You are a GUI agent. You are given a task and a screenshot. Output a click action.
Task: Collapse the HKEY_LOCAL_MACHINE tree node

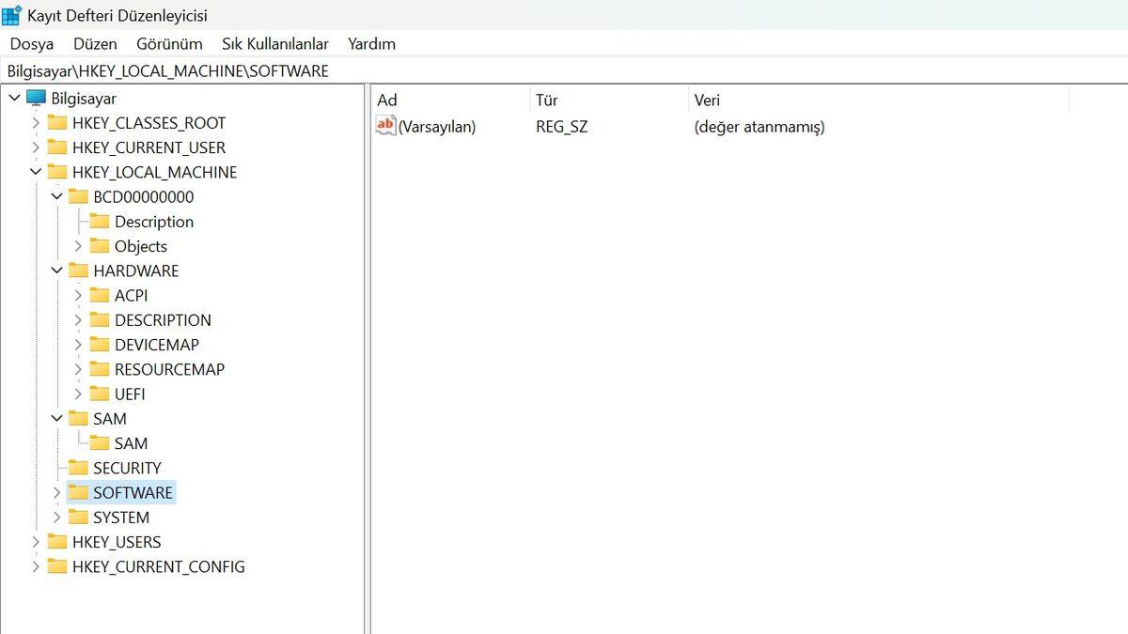(36, 172)
